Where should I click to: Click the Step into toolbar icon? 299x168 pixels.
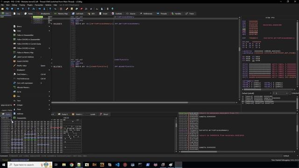click(28, 9)
